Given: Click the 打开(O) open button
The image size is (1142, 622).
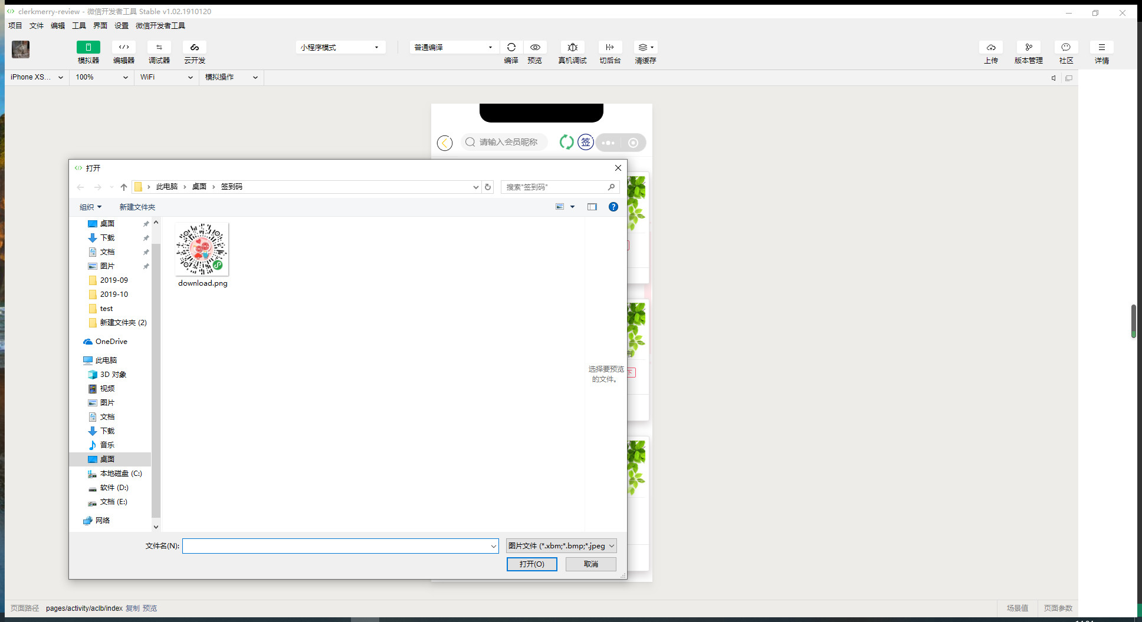Looking at the screenshot, I should 532,564.
